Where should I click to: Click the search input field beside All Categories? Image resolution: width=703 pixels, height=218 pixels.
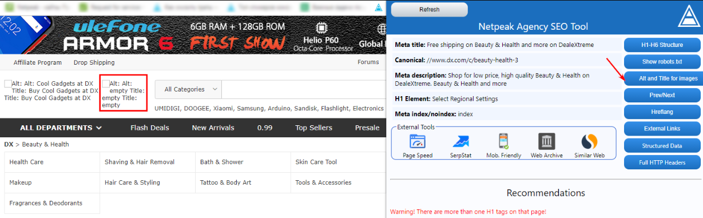304,89
